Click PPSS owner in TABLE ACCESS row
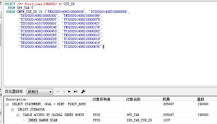The height and width of the screenshot is (124, 217). tap(97, 115)
